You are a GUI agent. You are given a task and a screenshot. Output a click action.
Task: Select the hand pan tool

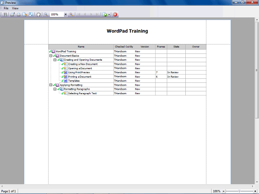pyautogui.click(x=38, y=15)
